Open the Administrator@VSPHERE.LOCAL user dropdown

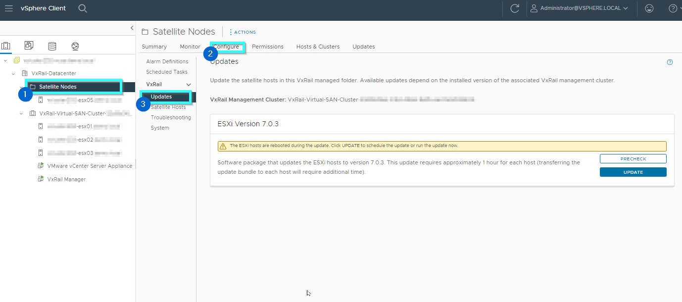click(x=580, y=8)
